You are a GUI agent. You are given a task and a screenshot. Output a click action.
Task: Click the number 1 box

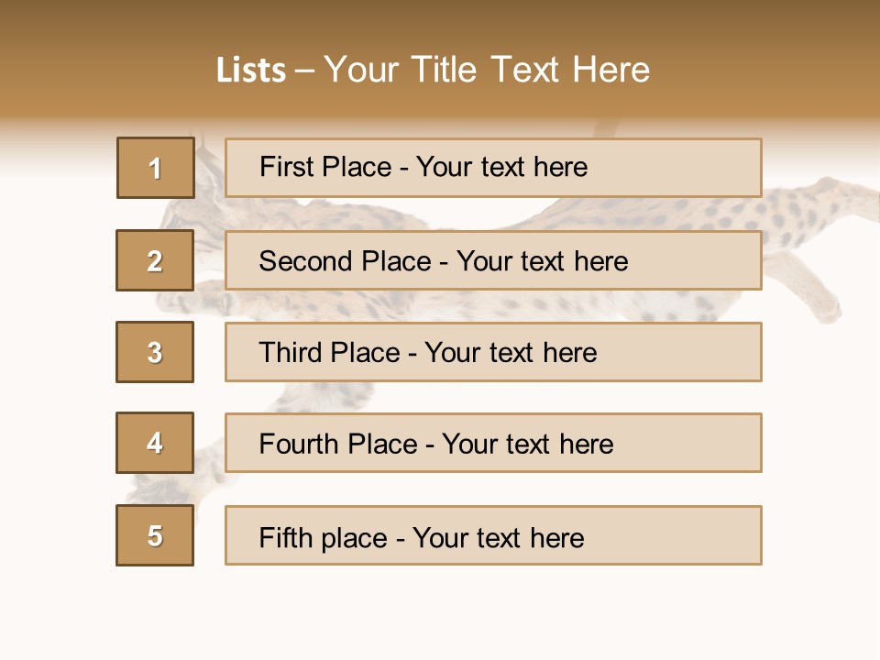(156, 168)
